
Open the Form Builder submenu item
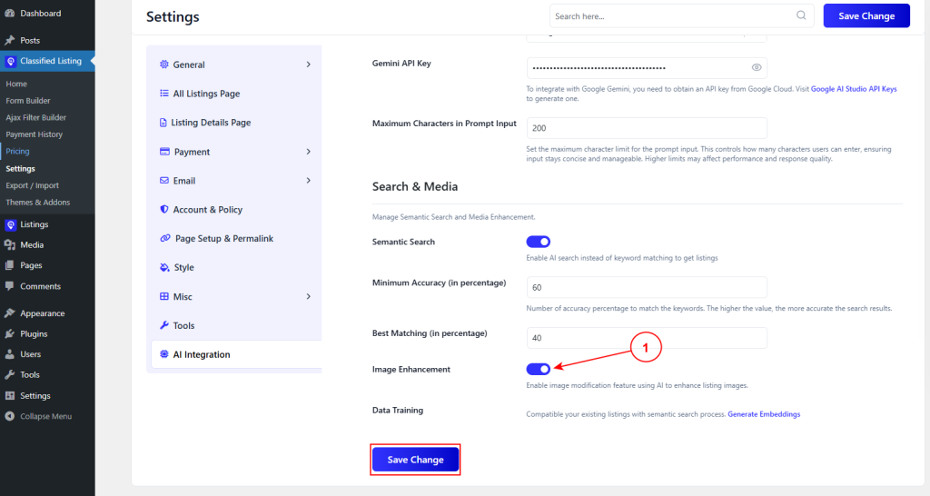pyautogui.click(x=28, y=101)
